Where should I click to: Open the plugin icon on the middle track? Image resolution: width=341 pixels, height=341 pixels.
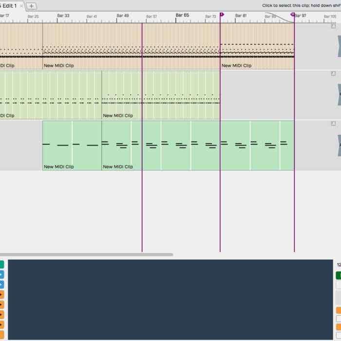(339, 94)
